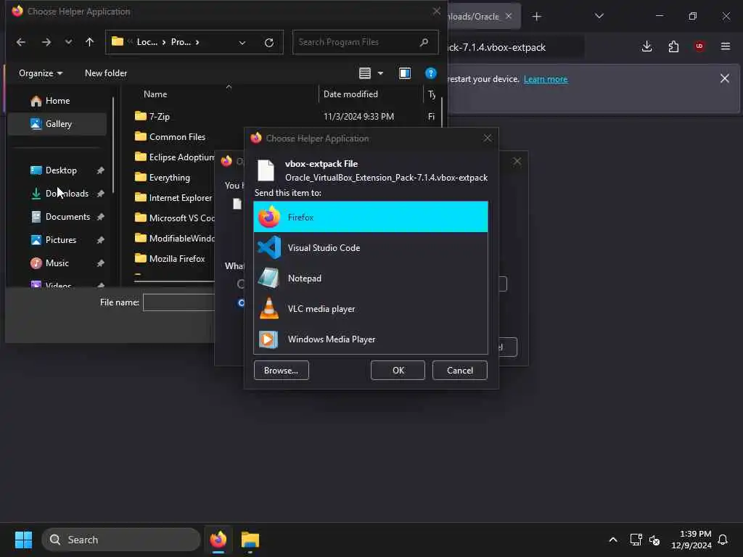
Task: Choose Windows Media Player from list
Action: tap(371, 339)
